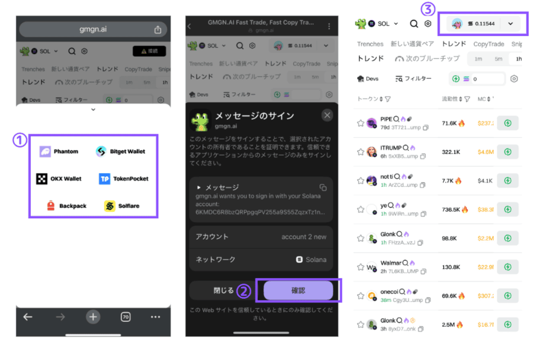The height and width of the screenshot is (339, 533).
Task: Choose Solflare wallet in left screen
Action: pos(121,206)
